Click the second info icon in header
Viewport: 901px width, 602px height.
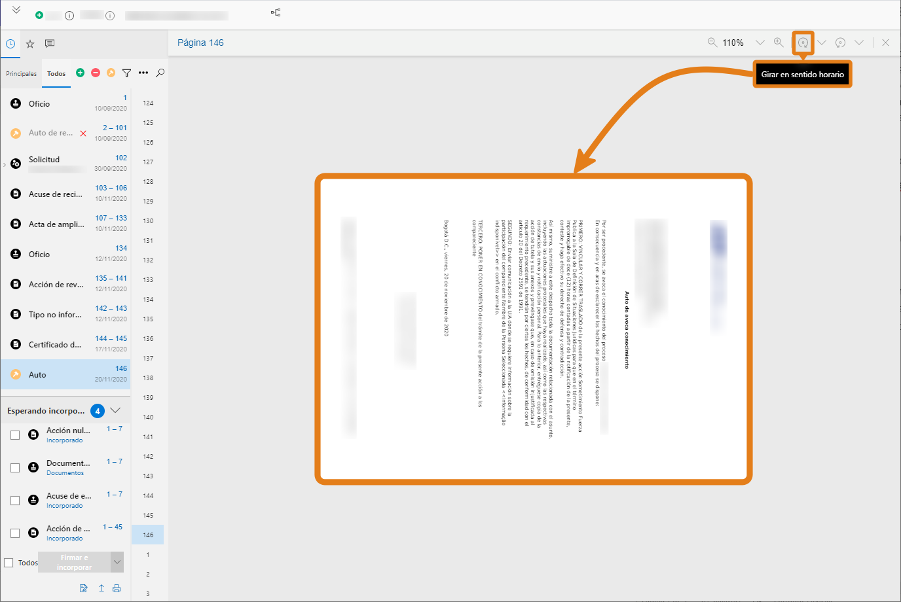click(110, 16)
